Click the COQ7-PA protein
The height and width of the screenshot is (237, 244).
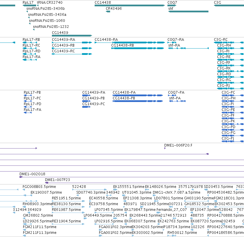pos(172,95)
